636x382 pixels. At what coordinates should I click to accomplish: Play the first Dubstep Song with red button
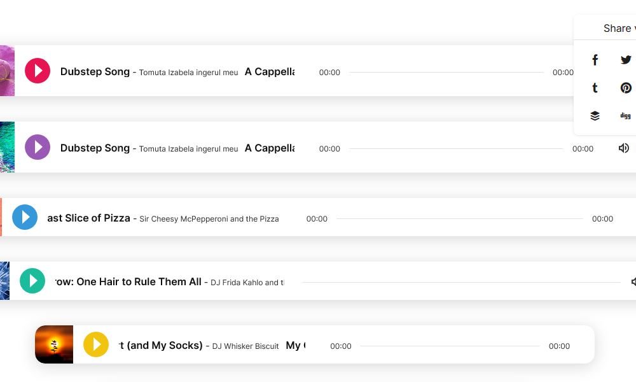tap(38, 71)
